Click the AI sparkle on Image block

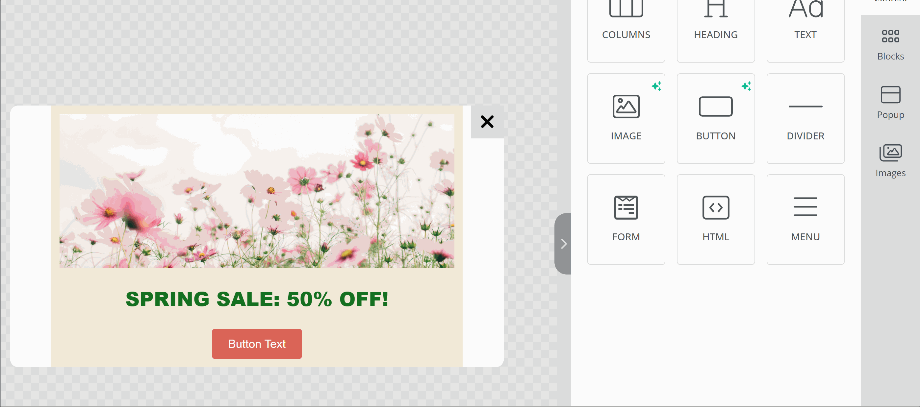click(656, 86)
